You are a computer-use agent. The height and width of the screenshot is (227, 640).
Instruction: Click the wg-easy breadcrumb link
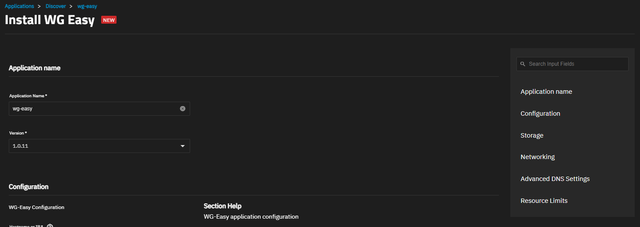pyautogui.click(x=87, y=6)
